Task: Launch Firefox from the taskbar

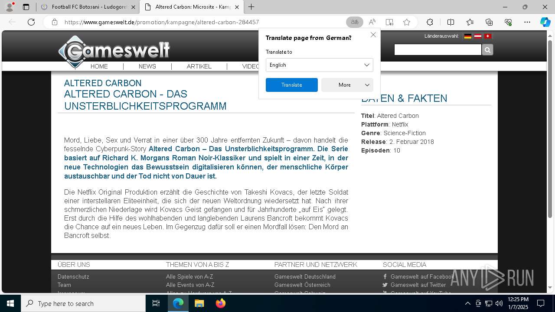Action: (220, 303)
